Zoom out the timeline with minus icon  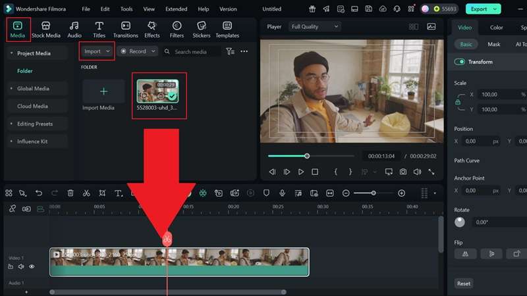(346, 193)
